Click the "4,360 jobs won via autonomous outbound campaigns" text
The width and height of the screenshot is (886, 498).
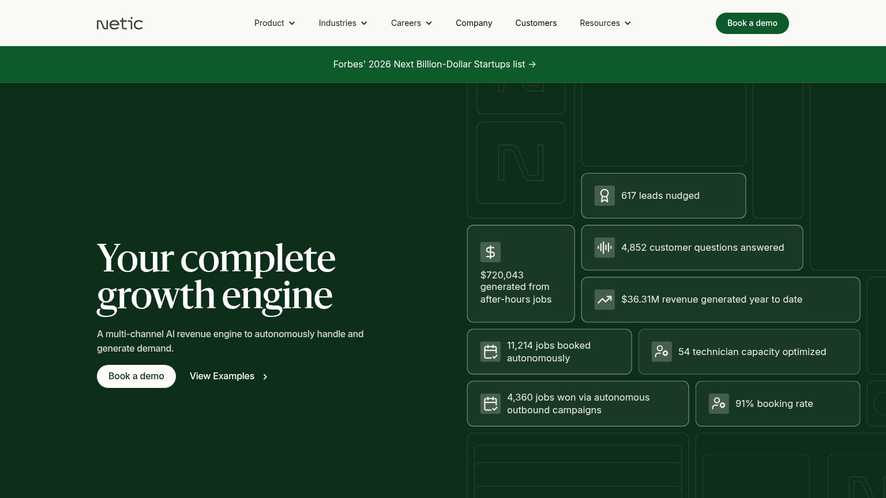click(578, 403)
